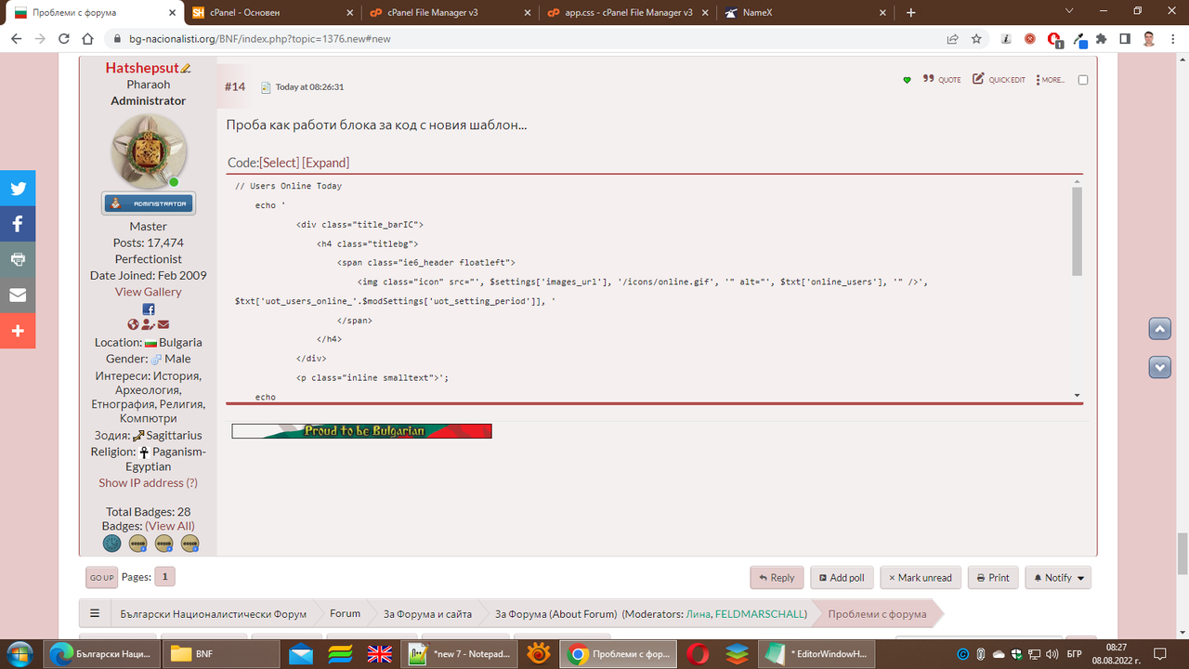The height and width of the screenshot is (669, 1189).
Task: Click the UK flag taskbar icon
Action: pyautogui.click(x=379, y=654)
